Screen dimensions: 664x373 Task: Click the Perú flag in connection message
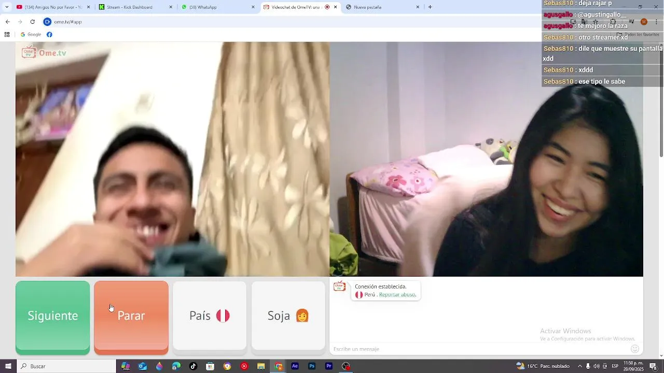(x=358, y=295)
